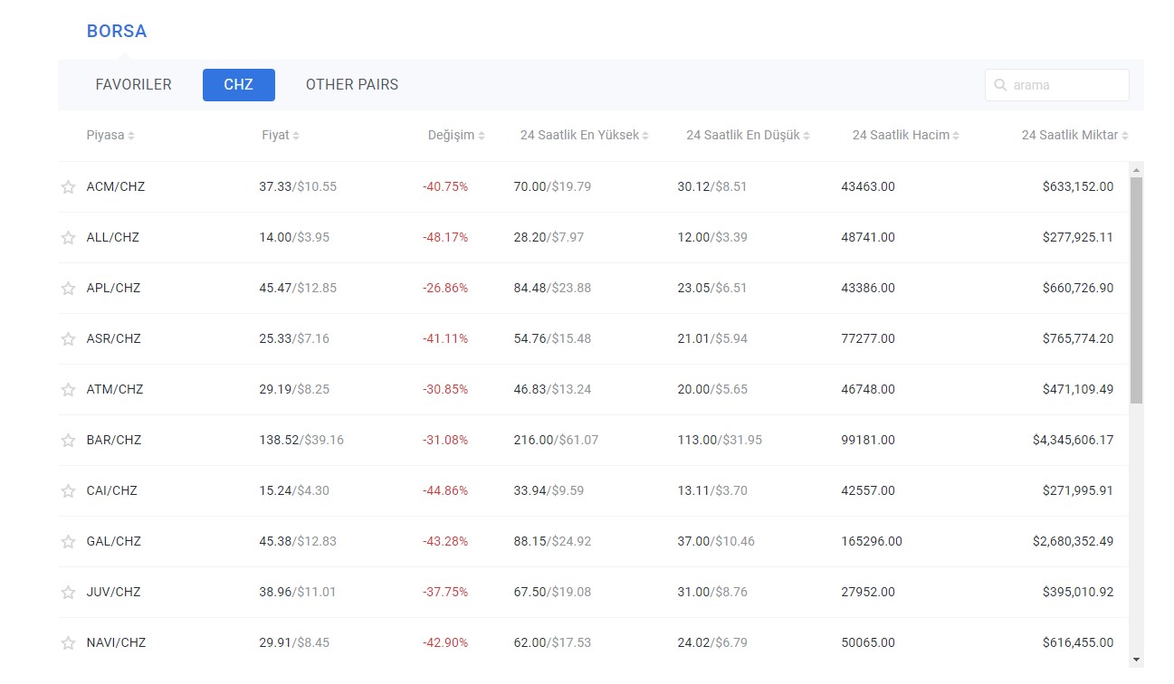Image resolution: width=1174 pixels, height=684 pixels.
Task: Switch to the FAVORILER tab
Action: tap(133, 84)
